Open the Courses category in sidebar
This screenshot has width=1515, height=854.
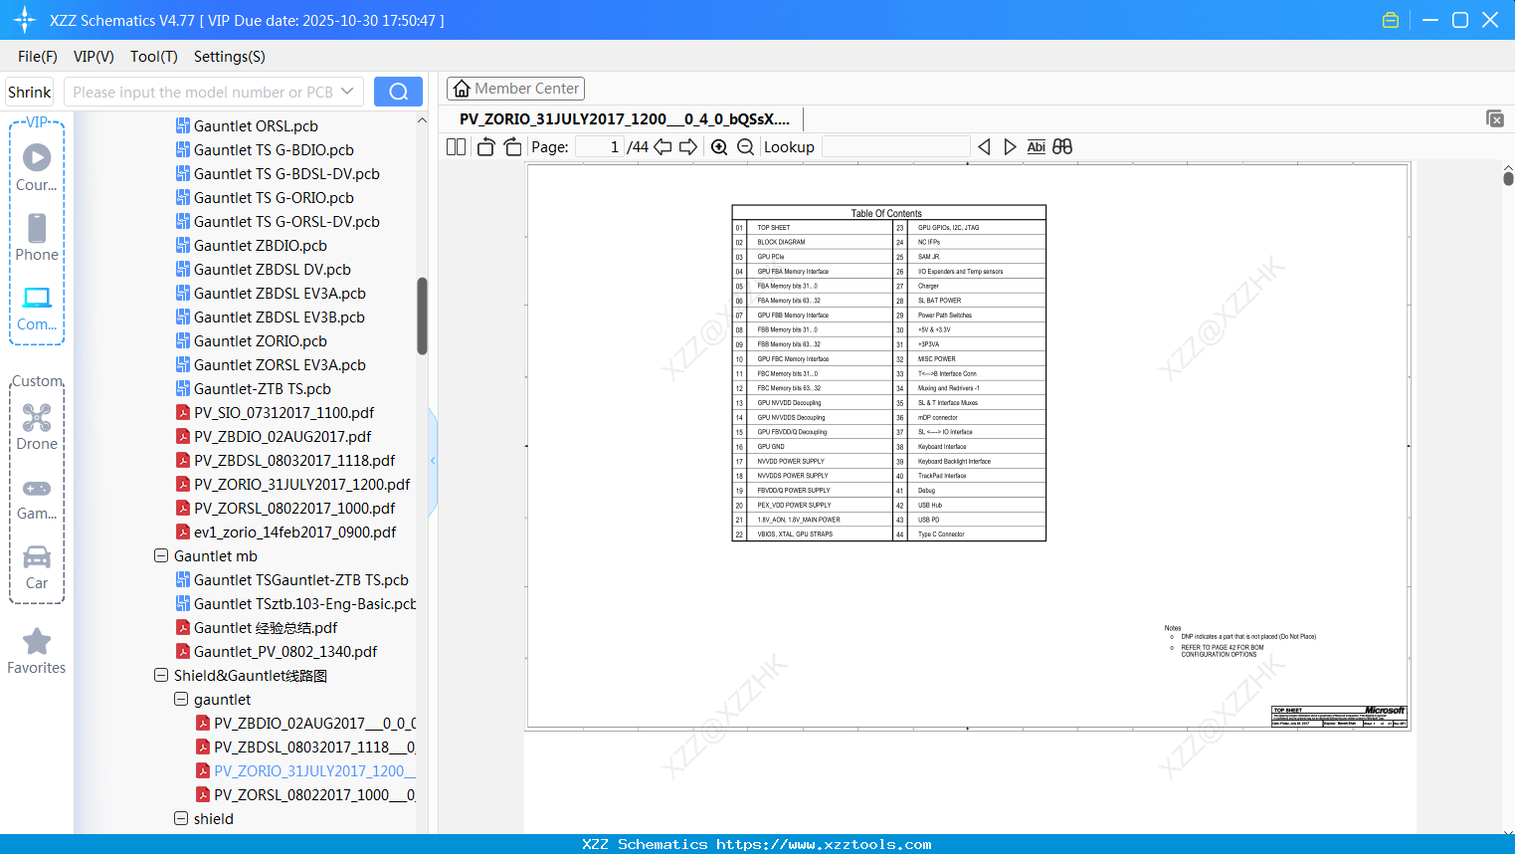[x=37, y=167]
